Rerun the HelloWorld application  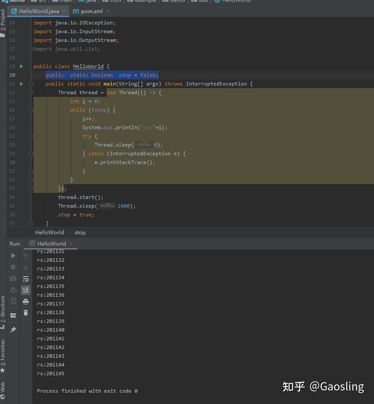coord(13,256)
